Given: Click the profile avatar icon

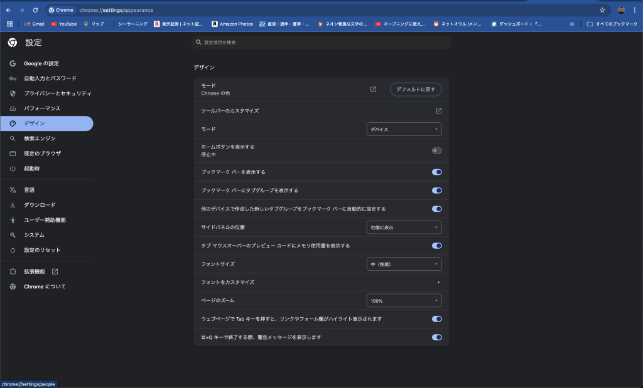Looking at the screenshot, I should pos(621,10).
